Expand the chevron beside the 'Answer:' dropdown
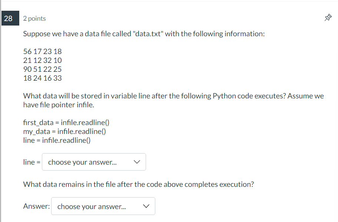 tap(146, 206)
